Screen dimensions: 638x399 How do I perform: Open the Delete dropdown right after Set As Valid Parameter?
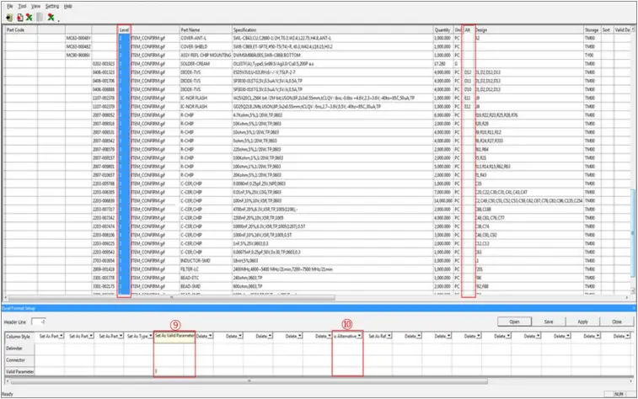click(210, 336)
